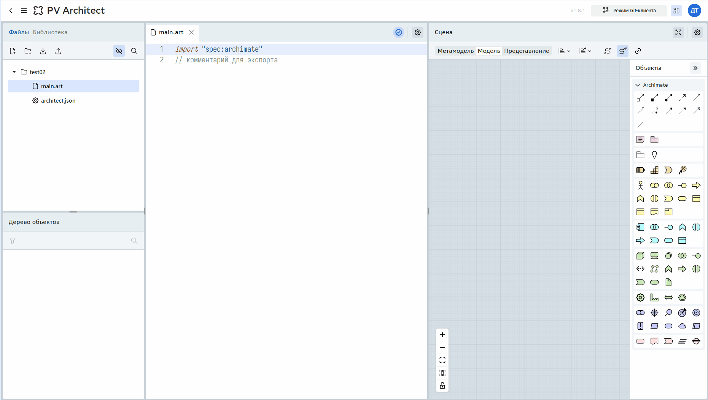Collapse the Archimate objects group
This screenshot has width=708, height=400.
click(638, 85)
